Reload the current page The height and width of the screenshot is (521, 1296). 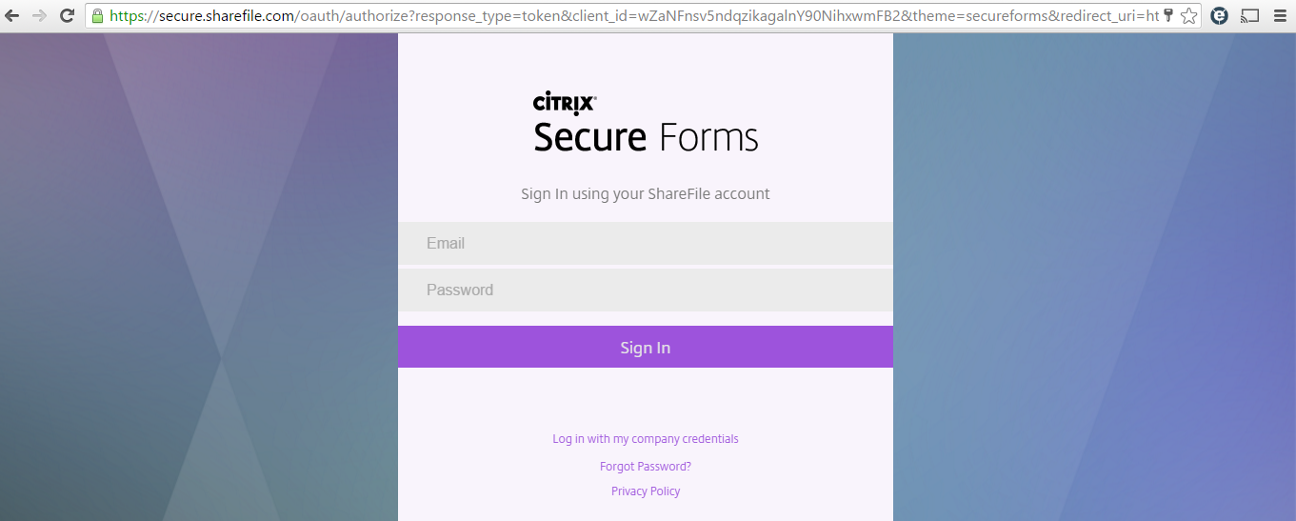coord(67,15)
